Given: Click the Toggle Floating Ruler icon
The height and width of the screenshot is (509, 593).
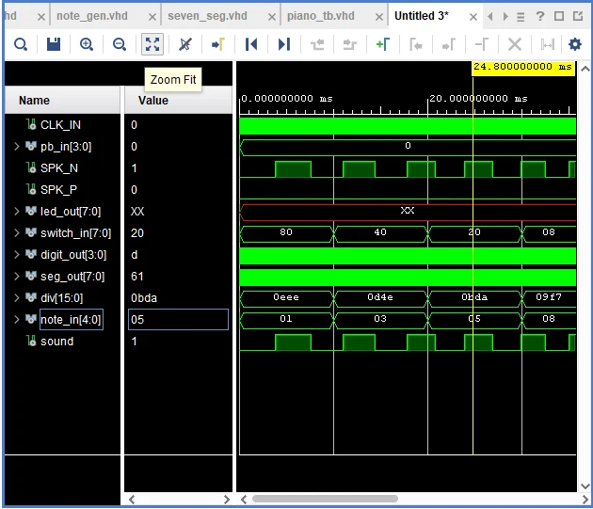Looking at the screenshot, I should pyautogui.click(x=547, y=44).
